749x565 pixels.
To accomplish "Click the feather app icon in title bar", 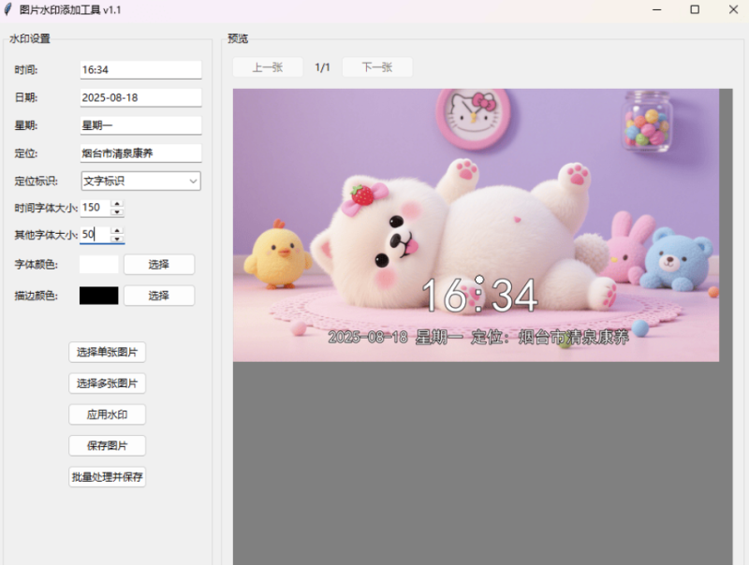I will 8,9.
